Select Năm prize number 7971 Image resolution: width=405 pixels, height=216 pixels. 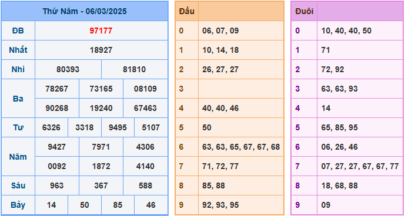point(101,147)
